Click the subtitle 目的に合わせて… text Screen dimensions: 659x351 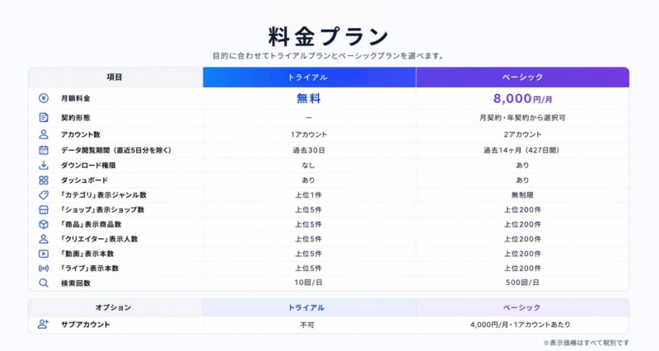click(328, 56)
